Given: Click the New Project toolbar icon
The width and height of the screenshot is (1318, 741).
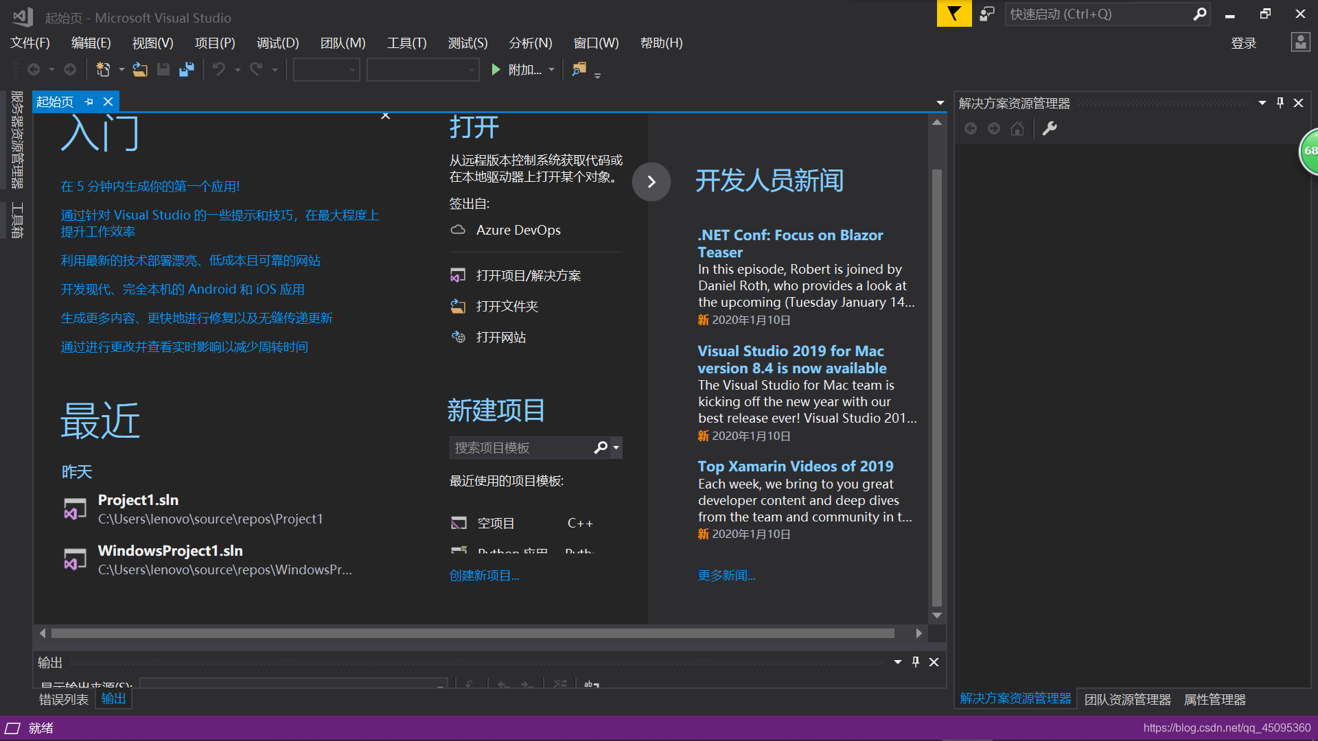Looking at the screenshot, I should pyautogui.click(x=103, y=69).
